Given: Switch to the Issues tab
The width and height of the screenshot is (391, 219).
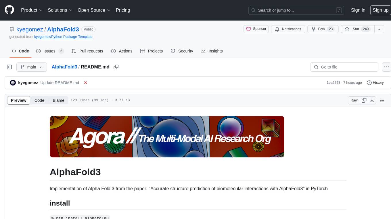Looking at the screenshot, I should coord(50,51).
